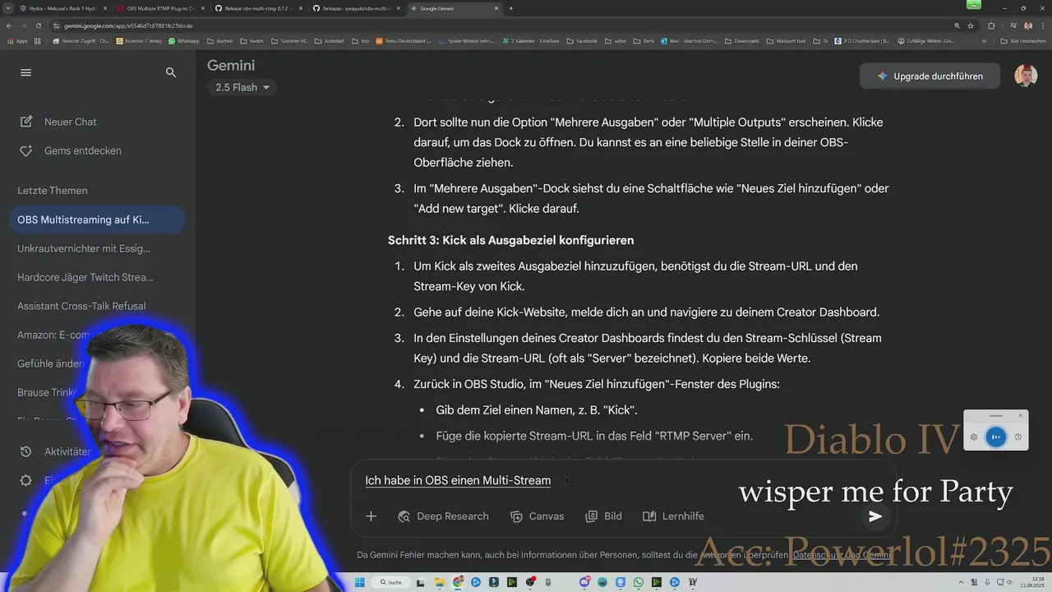Click the browser reload icon
The width and height of the screenshot is (1052, 592).
coord(38,25)
